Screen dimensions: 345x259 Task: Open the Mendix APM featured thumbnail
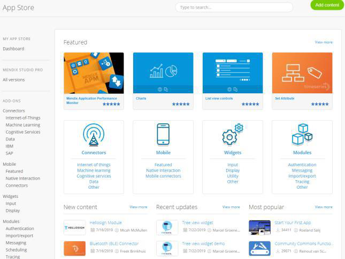[94, 73]
